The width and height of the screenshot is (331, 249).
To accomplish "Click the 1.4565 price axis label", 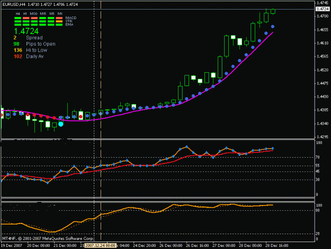I will 323,56.
